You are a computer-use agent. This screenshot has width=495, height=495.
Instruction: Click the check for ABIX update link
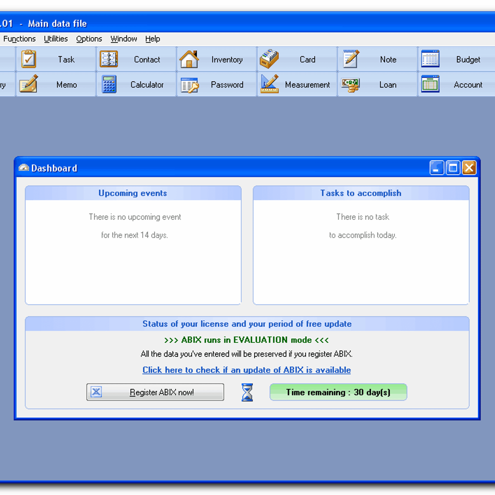tap(247, 370)
